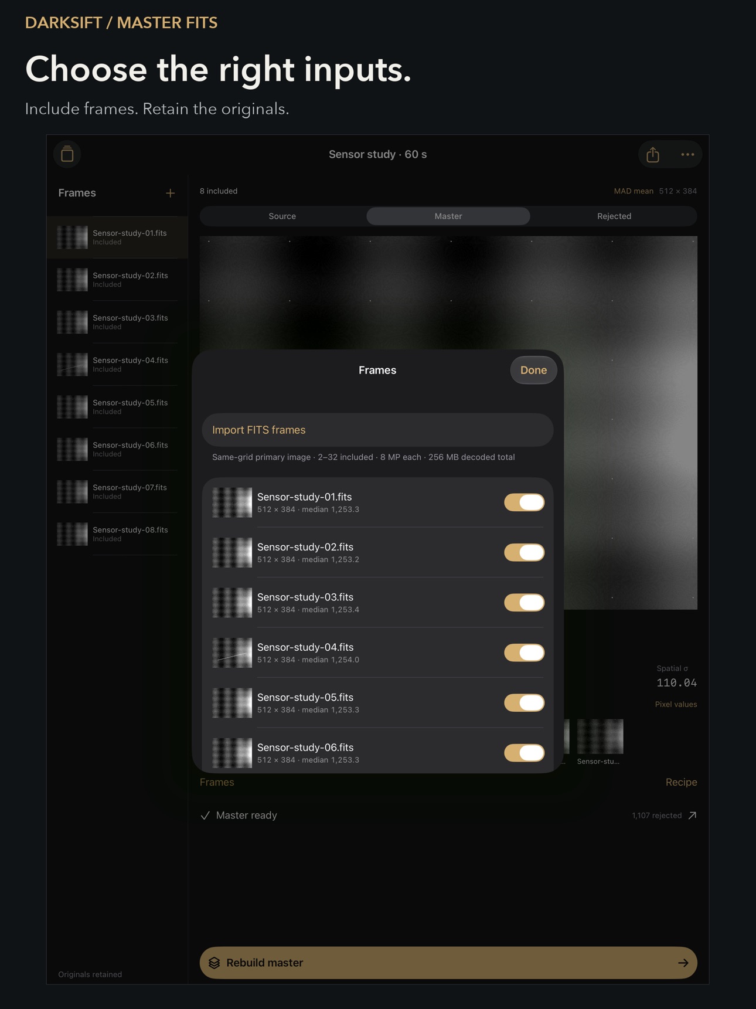Click the Sensor-study-01.fits thumbnail in the sheet
Viewport: 756px width, 1009px height.
[x=232, y=502]
